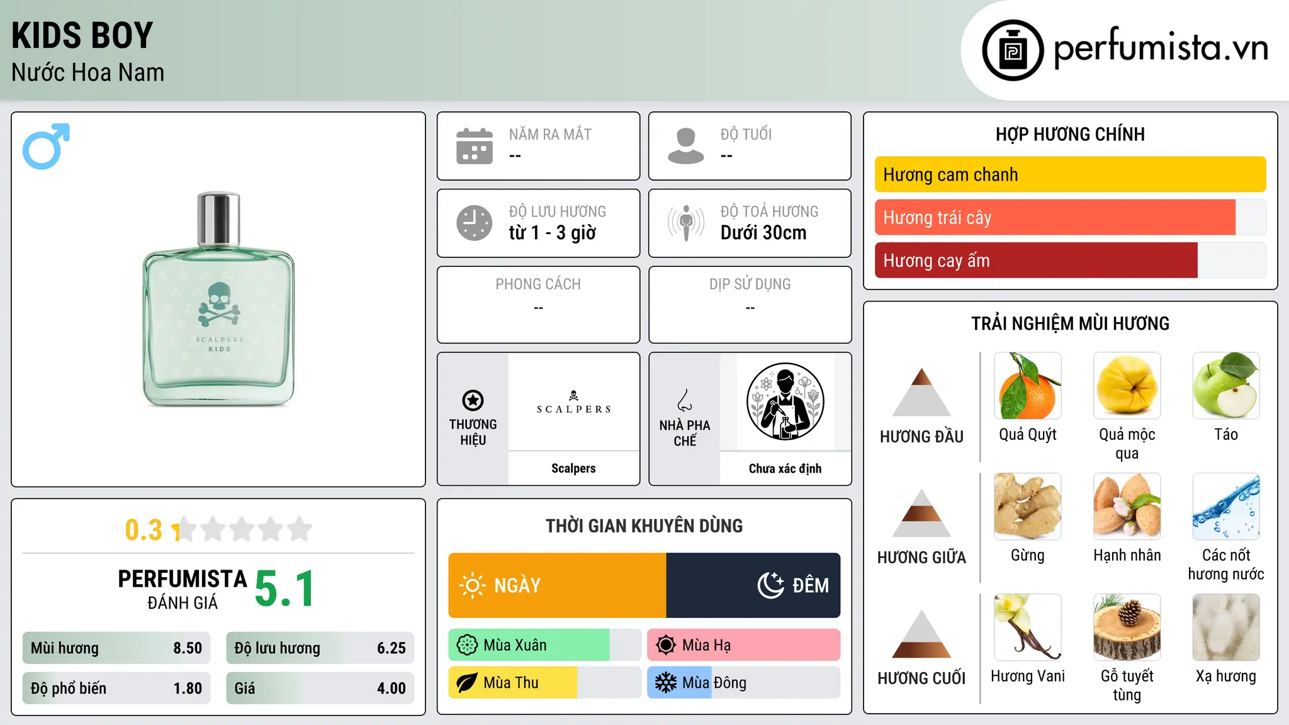Click the Hợp hương chính heading

[x=1070, y=134]
